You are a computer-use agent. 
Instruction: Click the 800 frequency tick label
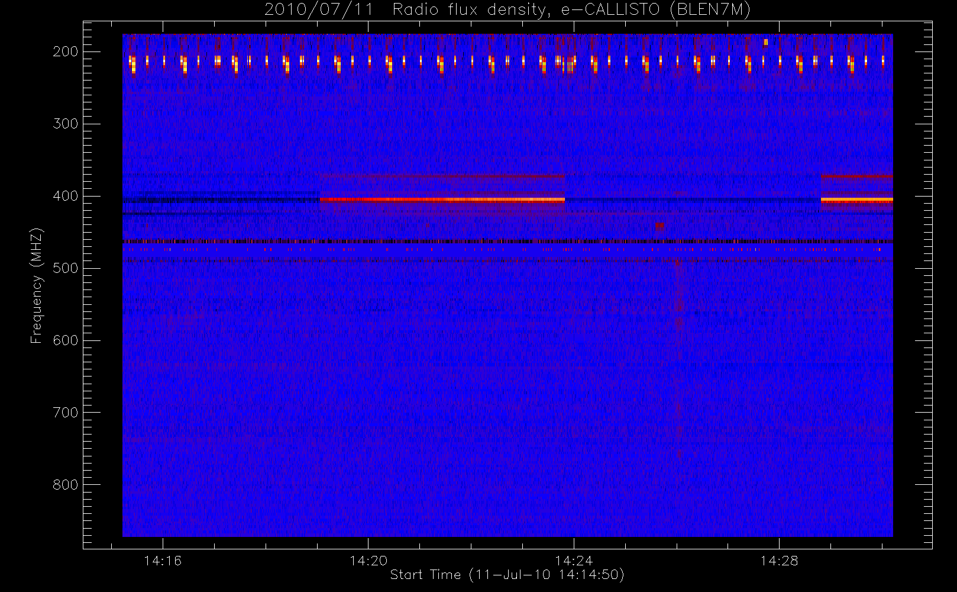point(65,485)
